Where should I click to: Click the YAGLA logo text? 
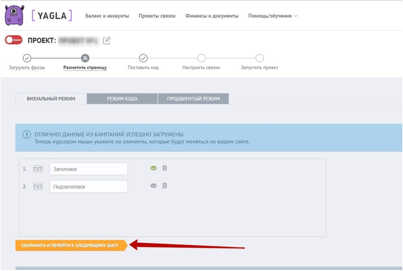(52, 15)
